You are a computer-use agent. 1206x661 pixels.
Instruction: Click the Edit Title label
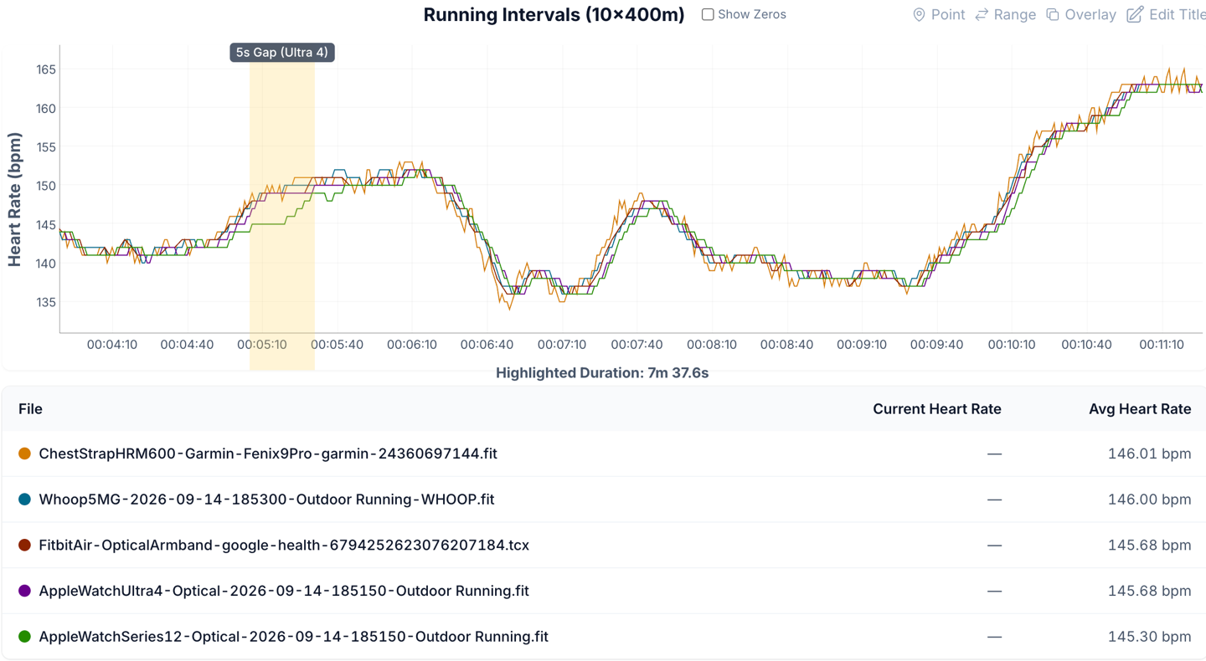point(1177,15)
